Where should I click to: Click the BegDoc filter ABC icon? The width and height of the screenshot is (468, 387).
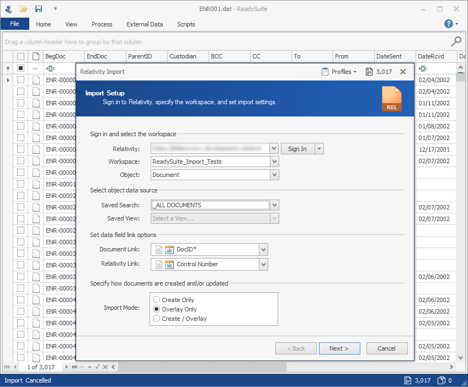50,68
